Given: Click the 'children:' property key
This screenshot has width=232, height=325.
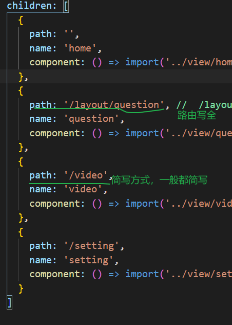Looking at the screenshot, I should (x=31, y=6).
